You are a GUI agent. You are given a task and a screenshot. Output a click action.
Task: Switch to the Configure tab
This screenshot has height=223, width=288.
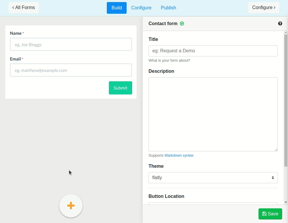point(141,8)
